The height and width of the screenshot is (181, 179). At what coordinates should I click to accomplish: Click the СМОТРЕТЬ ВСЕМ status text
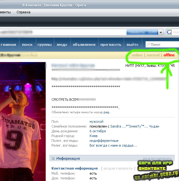coord(74,100)
